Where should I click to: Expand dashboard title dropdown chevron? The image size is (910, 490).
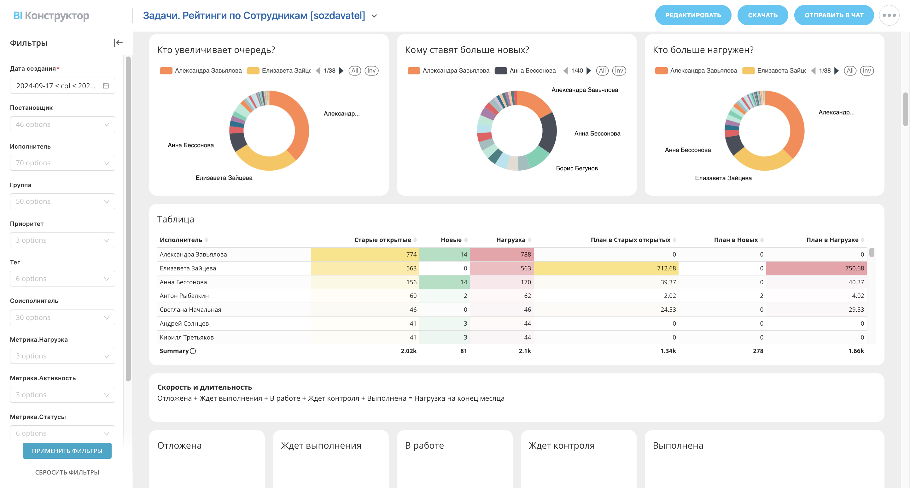click(375, 16)
